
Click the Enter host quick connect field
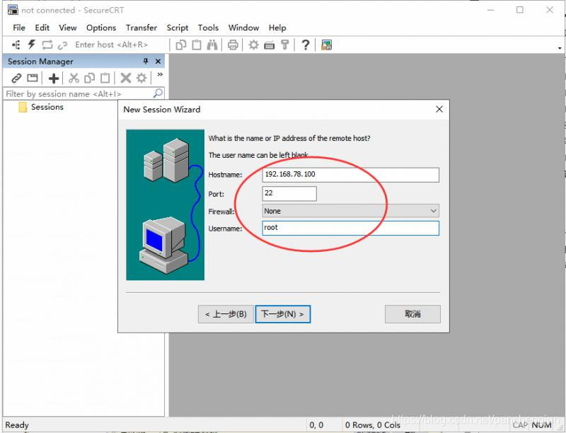point(111,45)
